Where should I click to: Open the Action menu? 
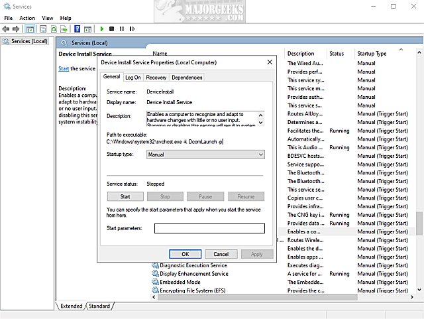[x=27, y=18]
